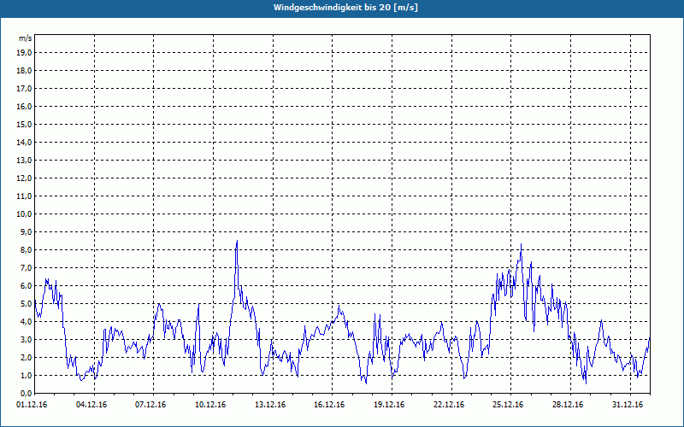Screen dimensions: 684x427
Task: Click the 2,0 y-axis label
Action: coord(26,357)
